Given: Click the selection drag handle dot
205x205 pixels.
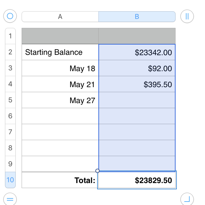Looking at the screenshot, I should tap(97, 171).
